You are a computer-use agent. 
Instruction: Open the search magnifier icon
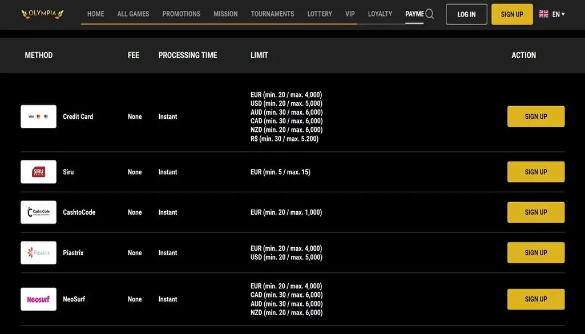430,14
